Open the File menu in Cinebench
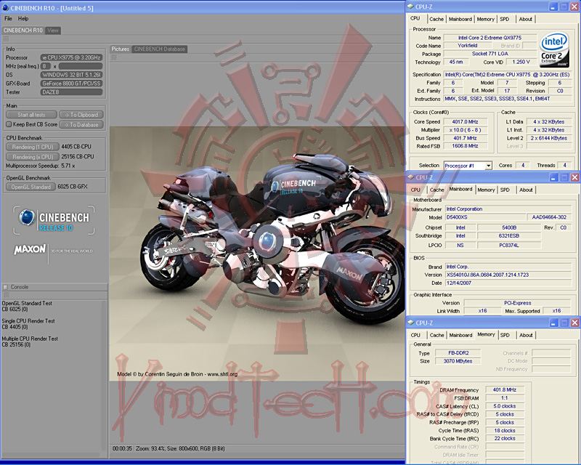Viewport: 581px width, 465px height. pyautogui.click(x=8, y=19)
